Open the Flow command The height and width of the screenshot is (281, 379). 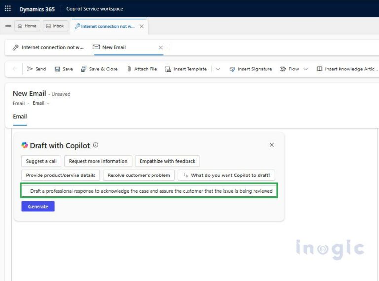pyautogui.click(x=289, y=69)
